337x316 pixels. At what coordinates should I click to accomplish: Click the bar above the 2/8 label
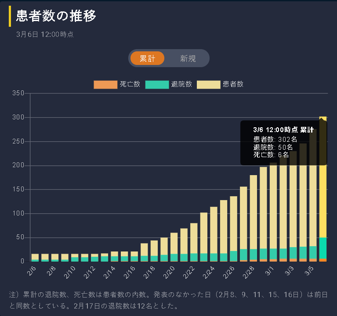coord(55,258)
